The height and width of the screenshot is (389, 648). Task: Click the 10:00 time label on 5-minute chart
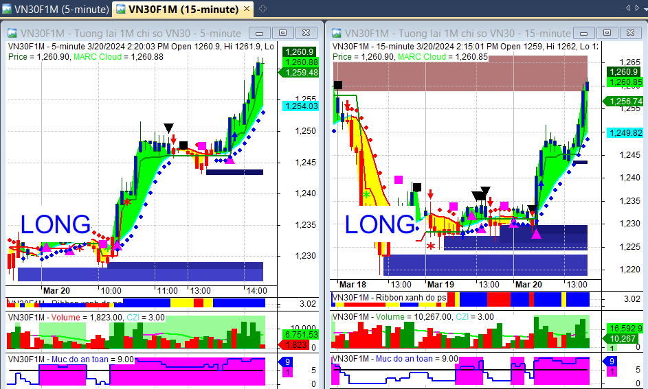coord(111,291)
